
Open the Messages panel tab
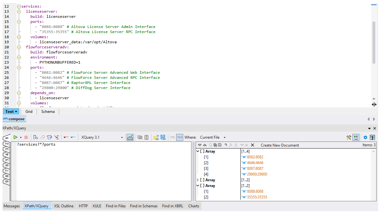tap(11, 206)
